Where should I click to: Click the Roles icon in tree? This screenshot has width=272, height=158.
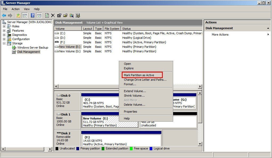point(9,26)
